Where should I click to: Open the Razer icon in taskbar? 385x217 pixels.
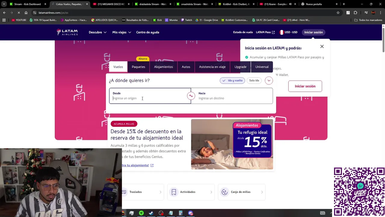pyautogui.click(x=141, y=213)
